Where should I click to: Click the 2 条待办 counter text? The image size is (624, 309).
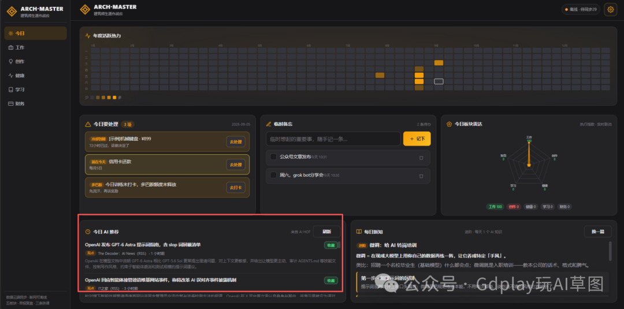[424, 125]
